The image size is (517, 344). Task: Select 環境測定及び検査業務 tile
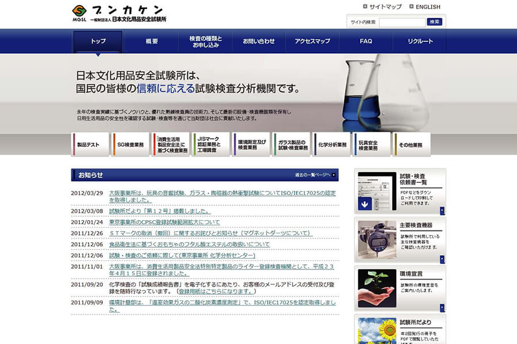pos(251,144)
